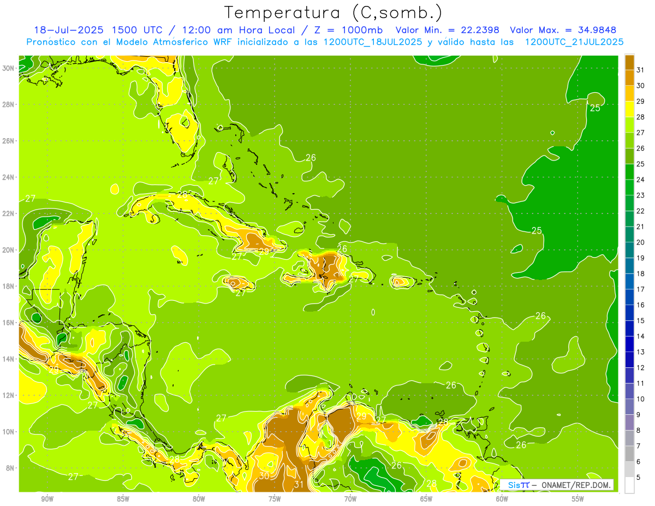Click the color bar tick label 23
655x506 pixels.
[641, 195]
